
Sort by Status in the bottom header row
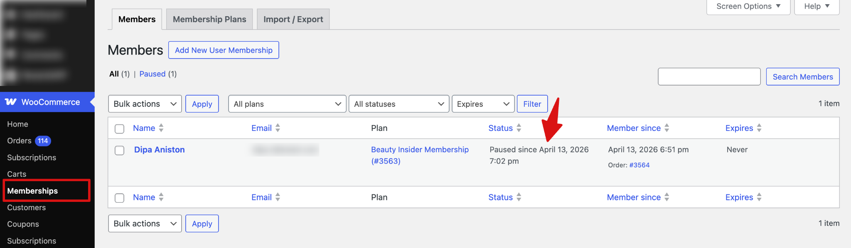[x=519, y=197]
